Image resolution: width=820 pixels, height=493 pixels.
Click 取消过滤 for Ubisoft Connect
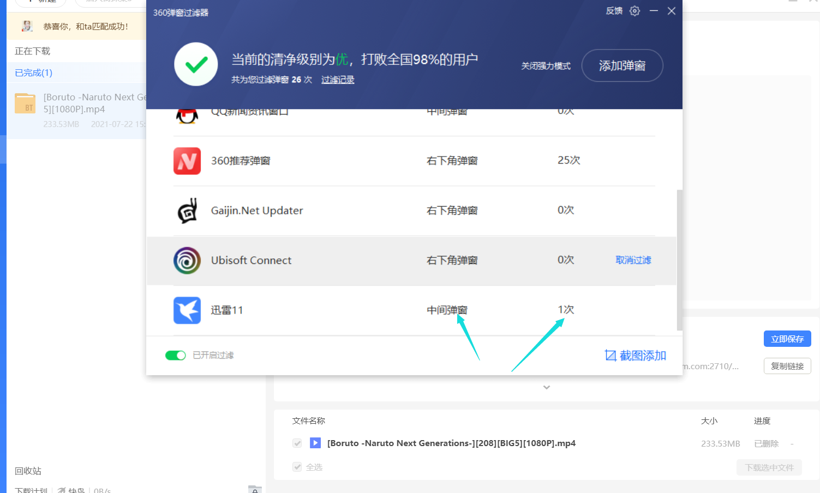coord(633,260)
